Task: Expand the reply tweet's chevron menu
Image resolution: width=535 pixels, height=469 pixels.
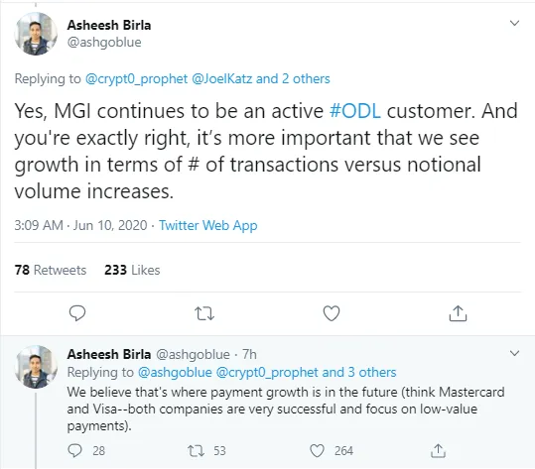Action: (x=514, y=353)
